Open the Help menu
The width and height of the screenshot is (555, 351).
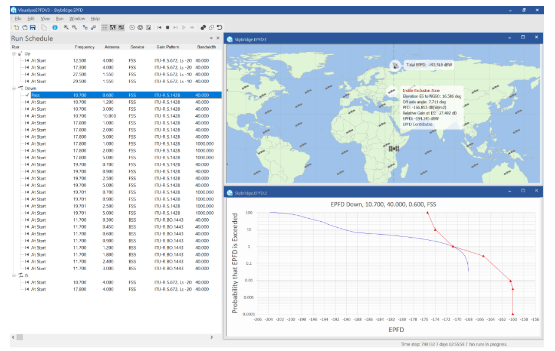95,18
